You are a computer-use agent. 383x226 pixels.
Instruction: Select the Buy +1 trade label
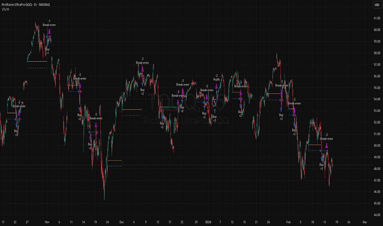(x=47, y=51)
